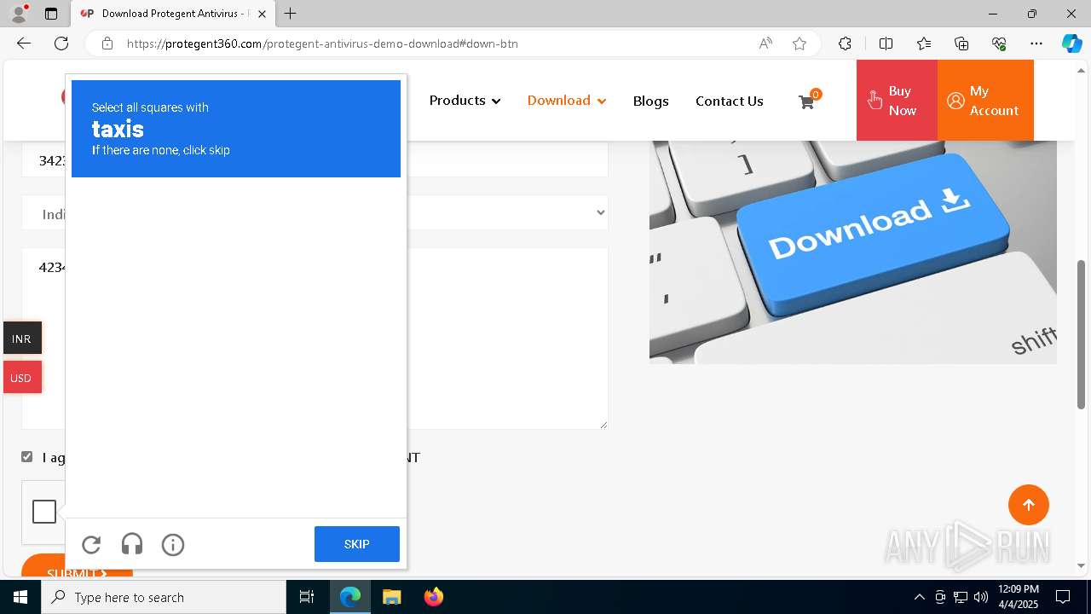Click the scroll-to-top arrow button
Viewport: 1091px width, 614px height.
(x=1029, y=505)
